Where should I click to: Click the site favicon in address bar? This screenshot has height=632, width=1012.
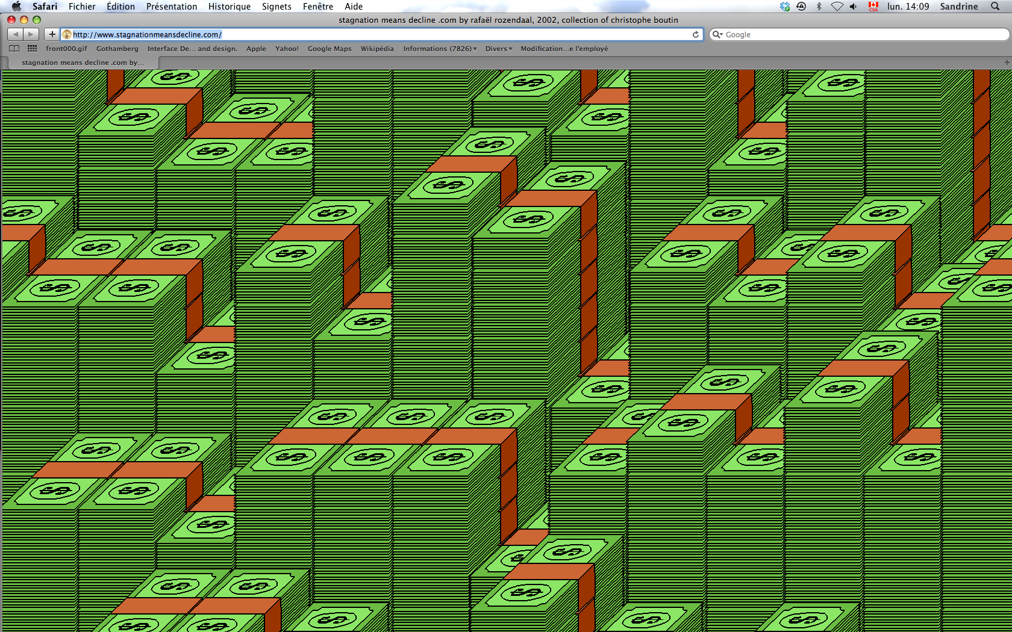(67, 34)
